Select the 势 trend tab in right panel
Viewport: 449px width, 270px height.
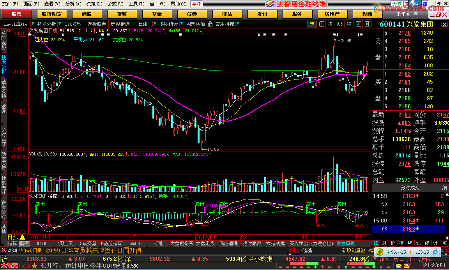pyautogui.click(x=410, y=243)
